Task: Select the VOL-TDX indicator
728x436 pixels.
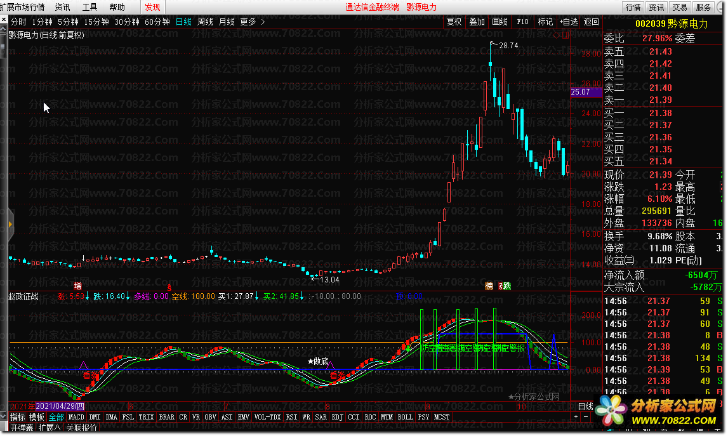Action: pyautogui.click(x=267, y=417)
